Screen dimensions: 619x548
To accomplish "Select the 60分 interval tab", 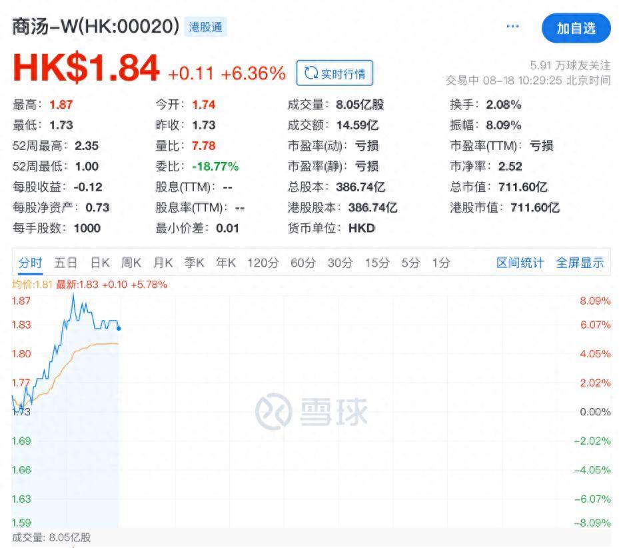I will [303, 263].
